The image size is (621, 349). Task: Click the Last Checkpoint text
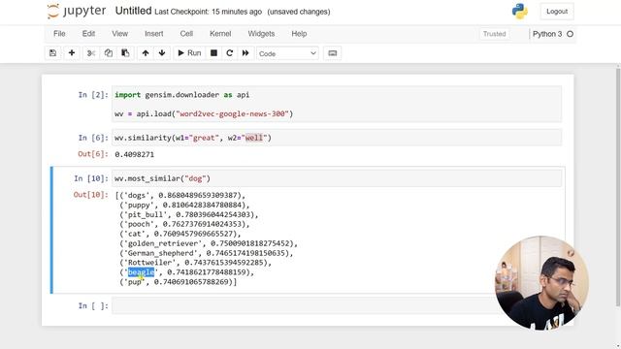click(208, 12)
